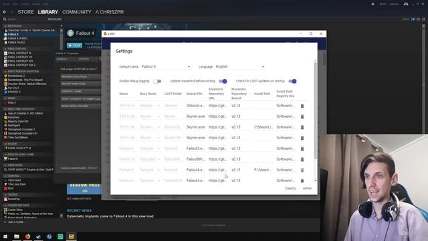Click Steam big picture controller icon
428x241 pixels.
point(406,4)
